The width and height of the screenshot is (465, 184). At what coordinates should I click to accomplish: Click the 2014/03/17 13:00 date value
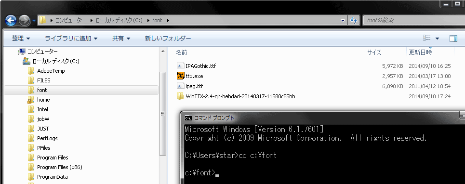[x=430, y=76]
